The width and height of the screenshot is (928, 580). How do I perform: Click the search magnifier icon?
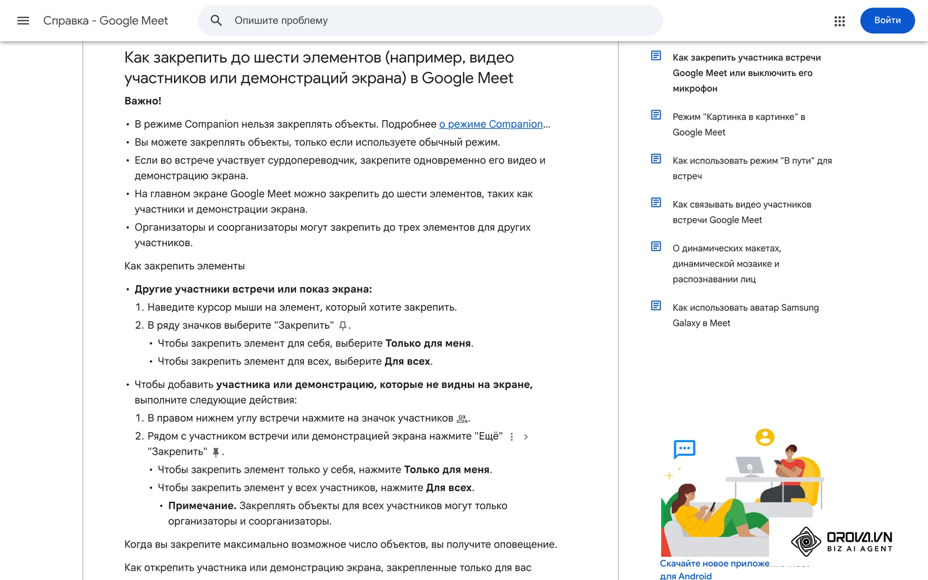click(216, 21)
